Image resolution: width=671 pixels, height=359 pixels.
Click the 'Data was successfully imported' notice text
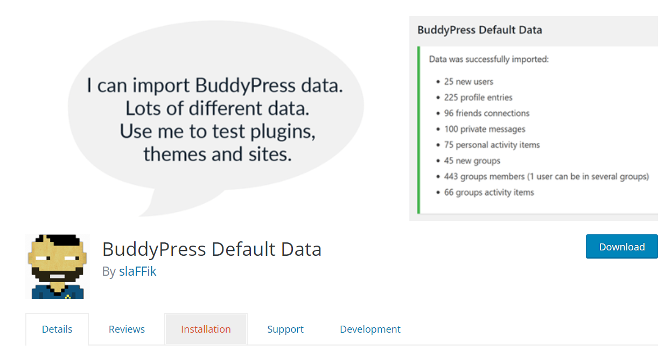click(x=488, y=59)
